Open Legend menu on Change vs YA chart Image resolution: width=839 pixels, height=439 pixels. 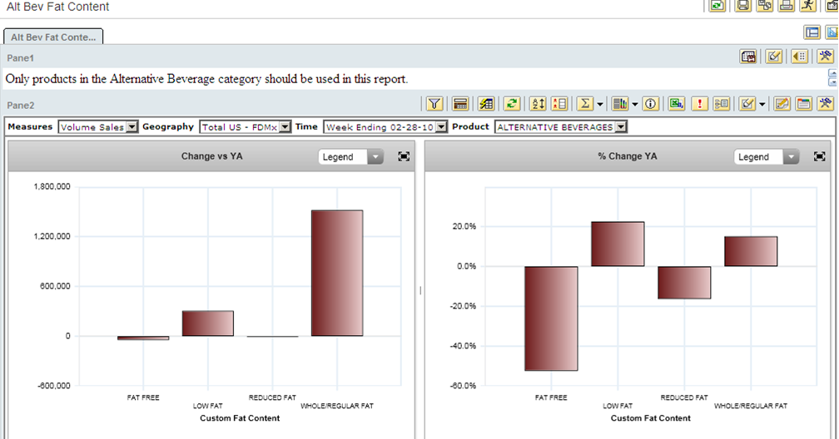(350, 157)
